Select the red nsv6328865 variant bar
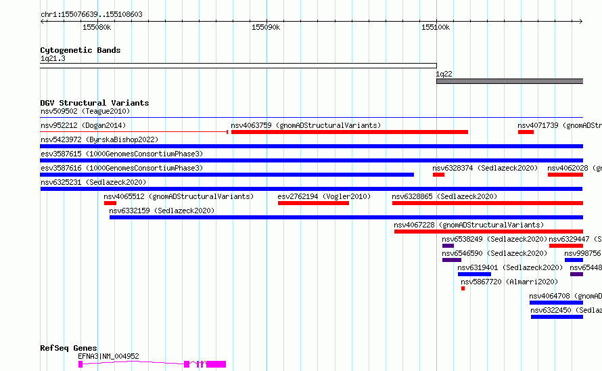 488,203
